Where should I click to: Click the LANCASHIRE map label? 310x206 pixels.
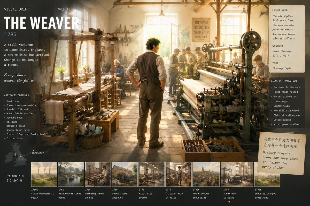coord(37,153)
